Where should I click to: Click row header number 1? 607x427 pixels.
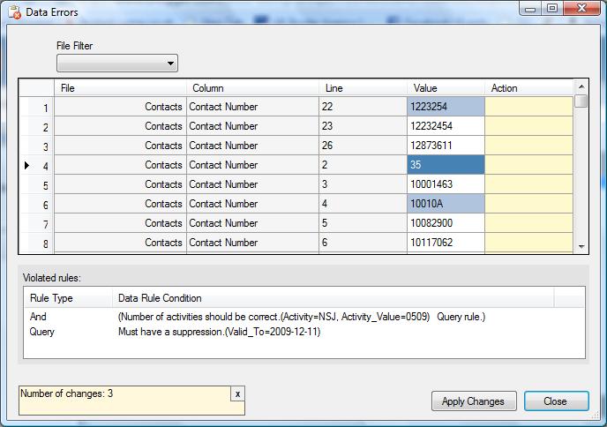(37, 108)
